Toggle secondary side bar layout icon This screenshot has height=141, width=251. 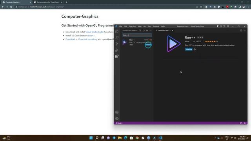[224, 26]
